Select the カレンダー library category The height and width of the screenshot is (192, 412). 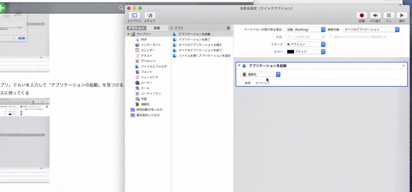tap(145, 50)
